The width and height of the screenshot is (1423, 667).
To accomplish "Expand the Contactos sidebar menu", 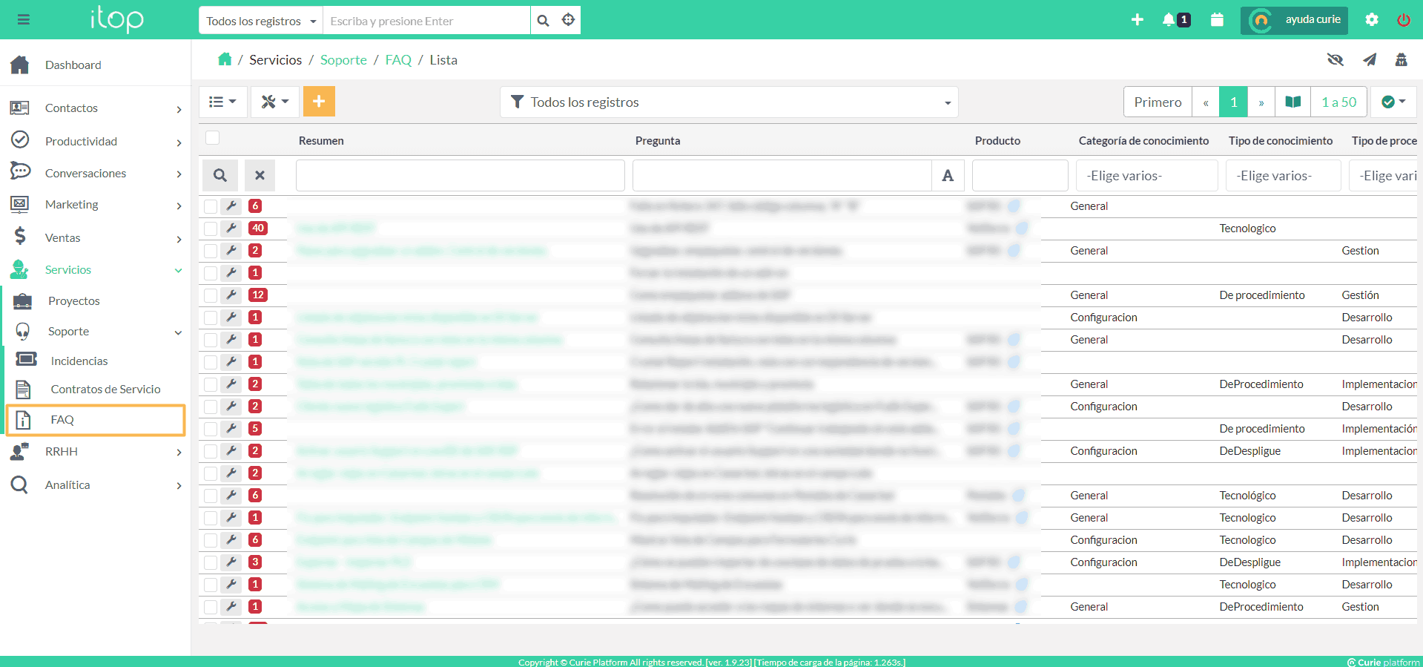I will point(95,108).
